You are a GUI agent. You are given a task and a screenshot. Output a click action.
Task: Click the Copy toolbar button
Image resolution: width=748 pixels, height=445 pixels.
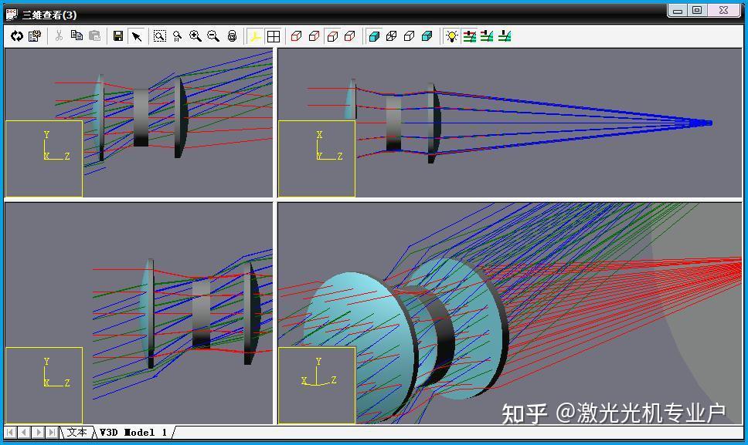[x=76, y=35]
